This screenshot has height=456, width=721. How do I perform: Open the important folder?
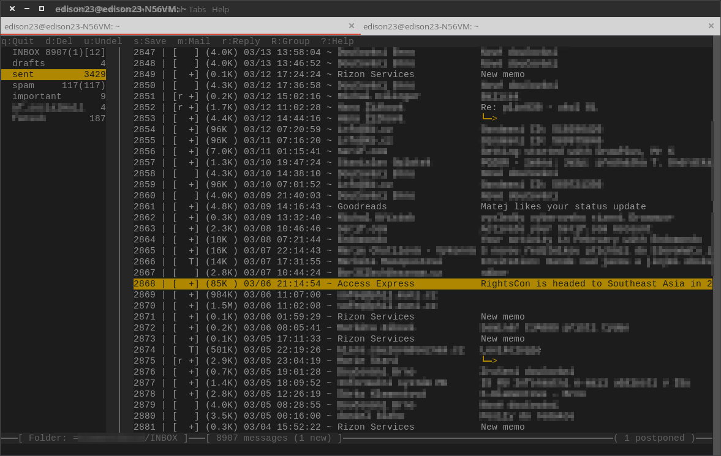click(37, 97)
